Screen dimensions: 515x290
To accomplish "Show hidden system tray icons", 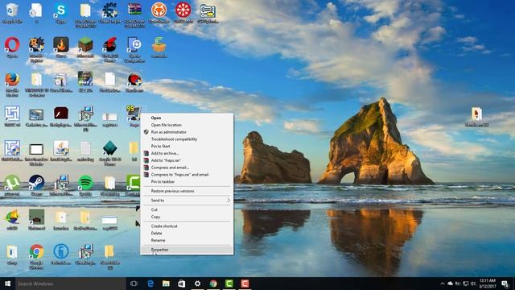I will click(x=442, y=284).
